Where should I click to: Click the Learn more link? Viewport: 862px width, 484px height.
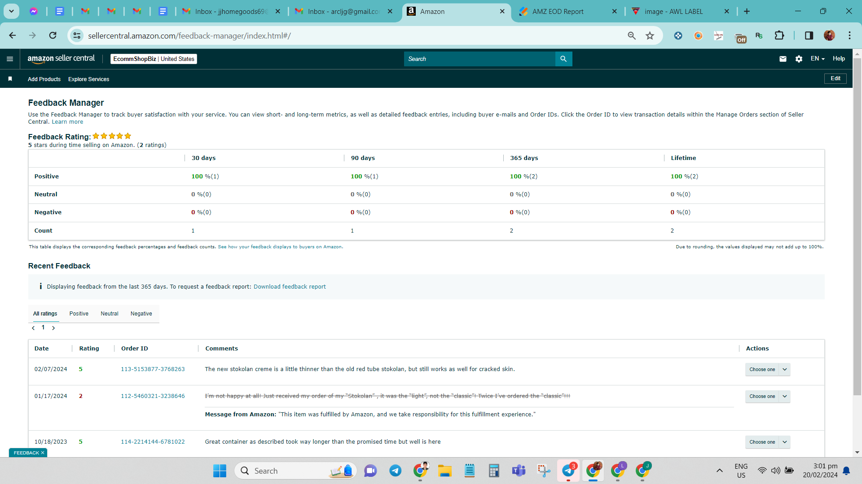coord(67,122)
